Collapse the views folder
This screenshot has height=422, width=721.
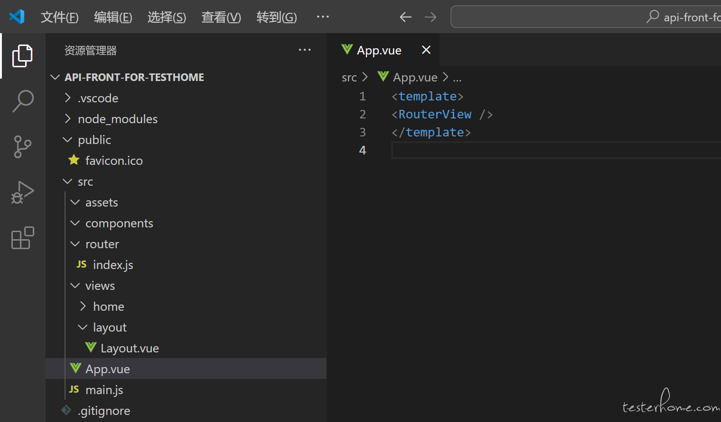pos(75,286)
